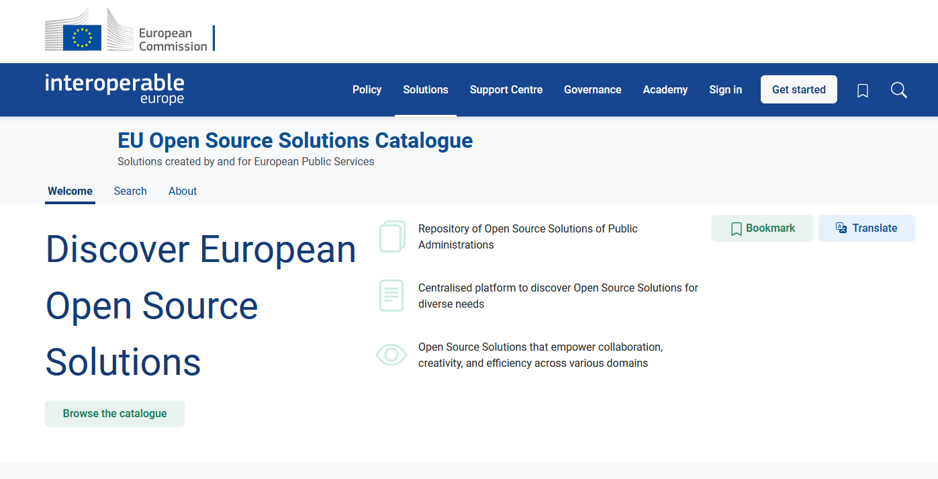Select the Welcome tab
This screenshot has width=938, height=479.
(x=70, y=191)
